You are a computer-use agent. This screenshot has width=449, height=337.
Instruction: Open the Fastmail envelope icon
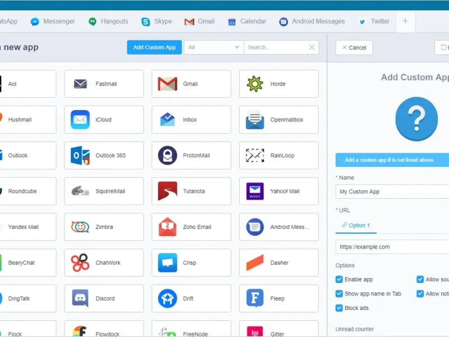point(80,84)
